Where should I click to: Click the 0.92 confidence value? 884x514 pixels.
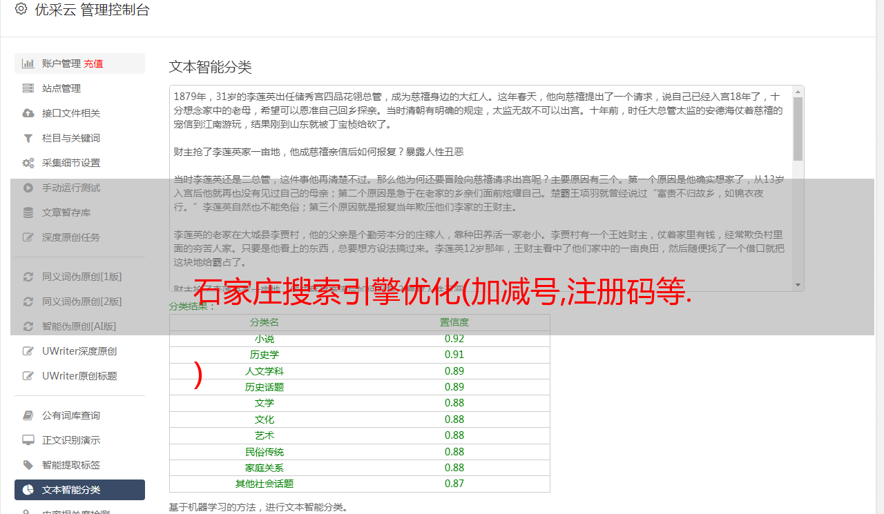[x=454, y=339]
